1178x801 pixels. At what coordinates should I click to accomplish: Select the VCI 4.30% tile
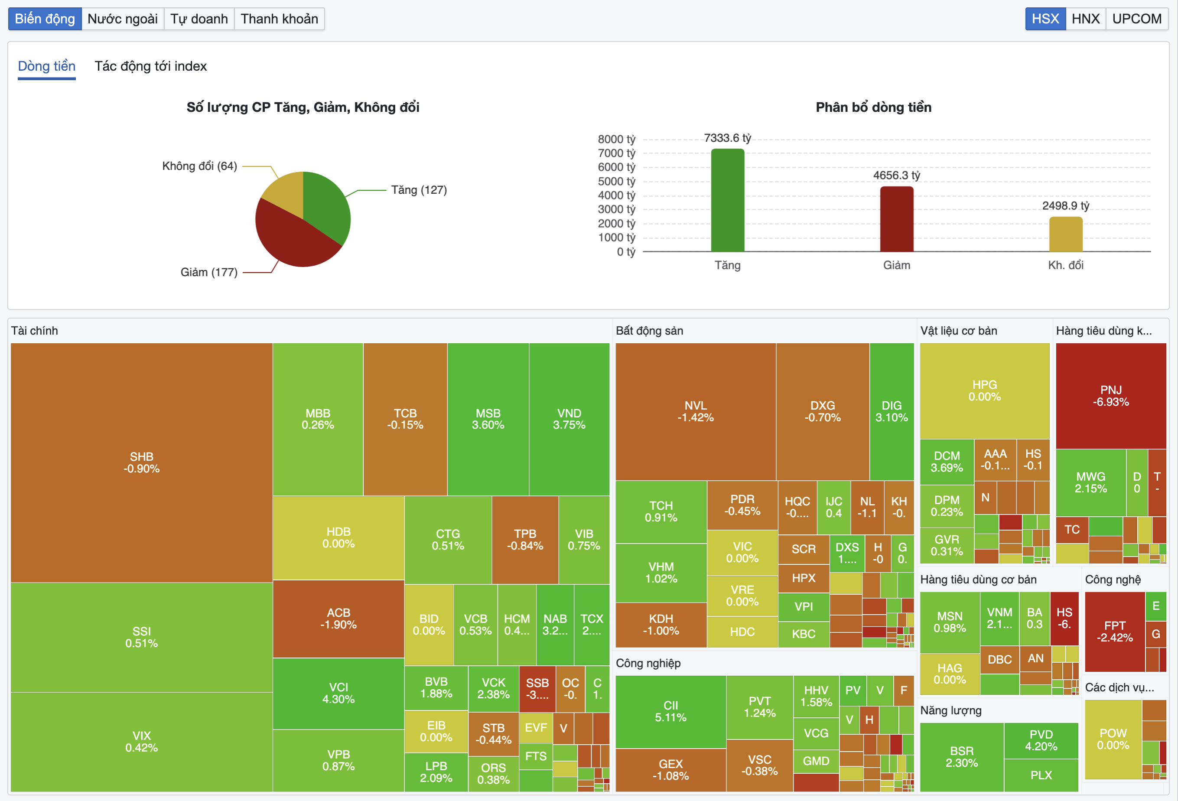[338, 693]
